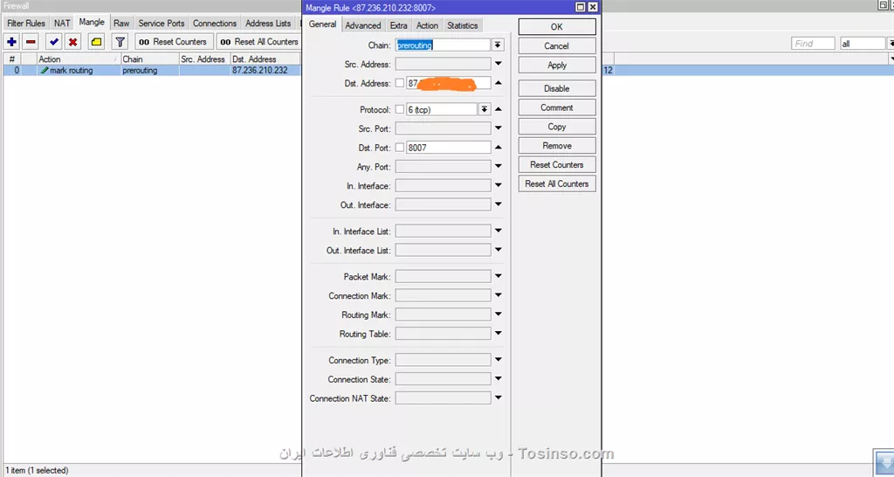Open the Protocol dropdown list
This screenshot has height=477, width=894.
(x=484, y=109)
